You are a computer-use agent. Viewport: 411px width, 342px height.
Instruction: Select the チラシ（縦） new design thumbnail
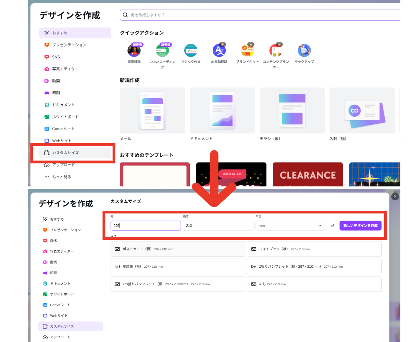(292, 110)
